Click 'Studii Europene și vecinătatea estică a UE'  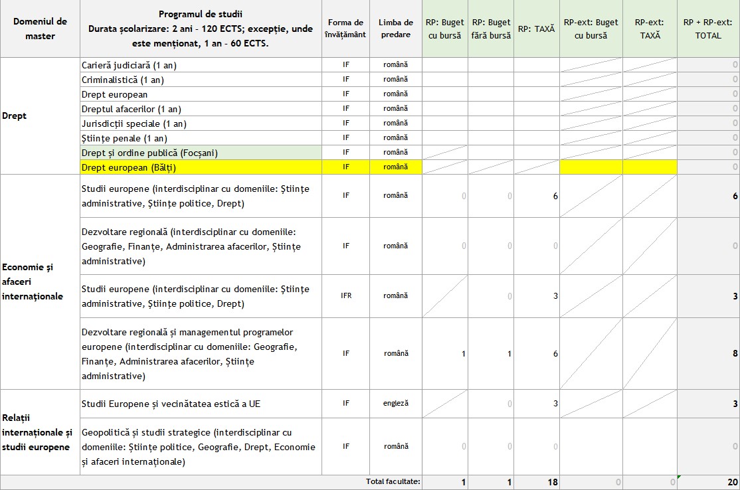pyautogui.click(x=201, y=404)
